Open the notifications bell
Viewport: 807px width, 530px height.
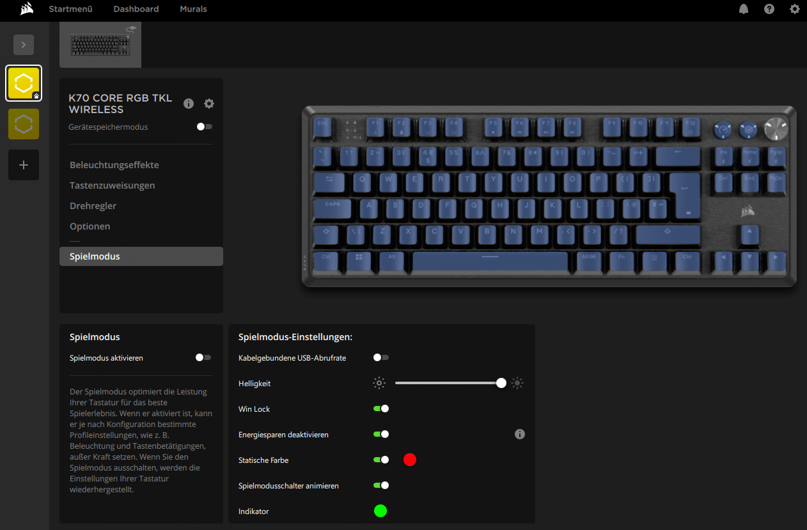pyautogui.click(x=744, y=9)
